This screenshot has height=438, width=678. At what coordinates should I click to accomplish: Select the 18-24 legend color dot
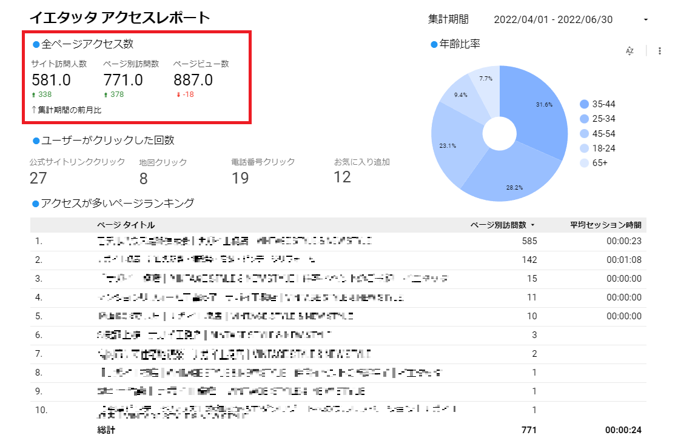[584, 148]
